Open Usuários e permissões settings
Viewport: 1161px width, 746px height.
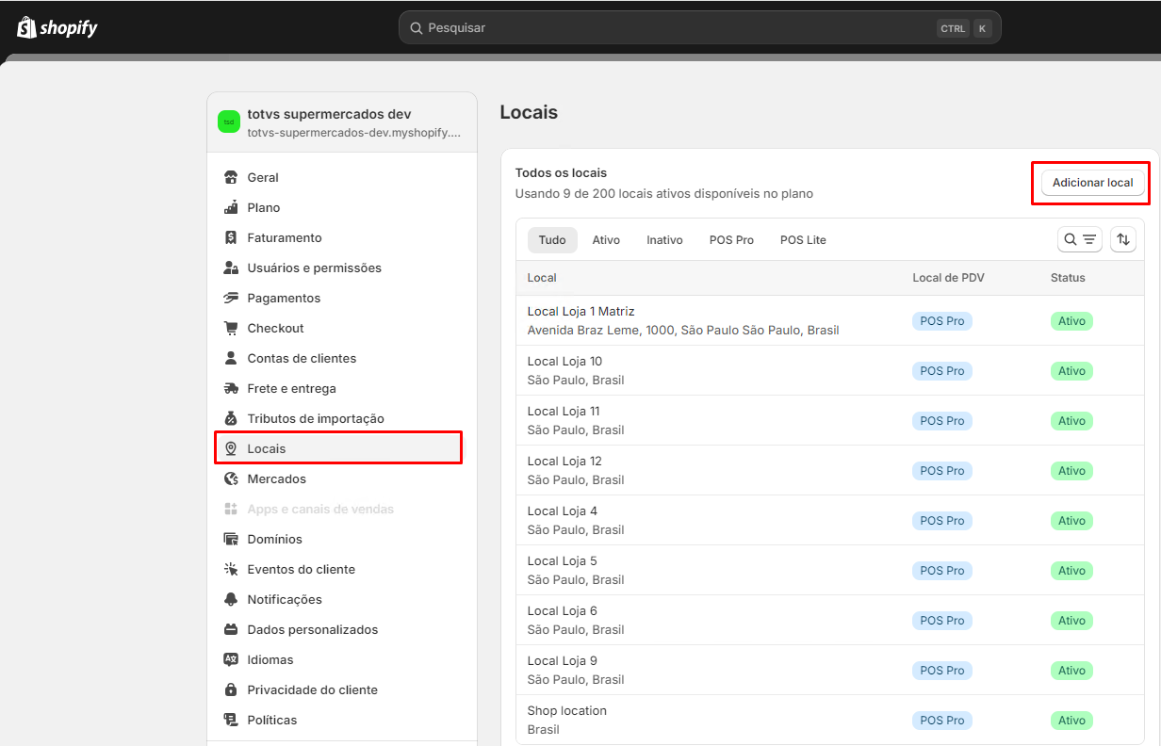tap(314, 268)
